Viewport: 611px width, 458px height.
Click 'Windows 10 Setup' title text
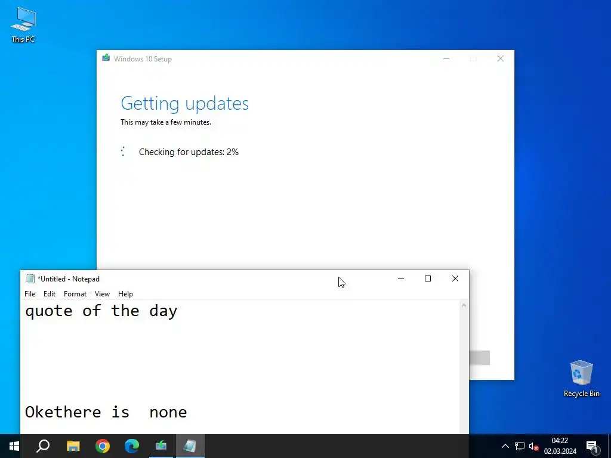pos(143,59)
